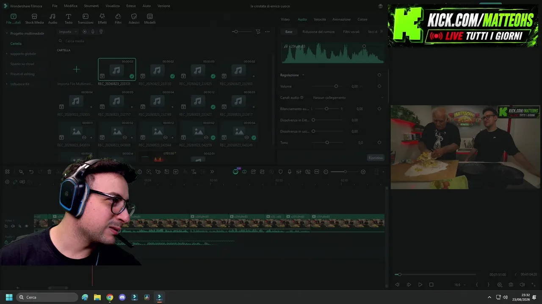Zoom out the timeline with minus icon

(x=326, y=172)
